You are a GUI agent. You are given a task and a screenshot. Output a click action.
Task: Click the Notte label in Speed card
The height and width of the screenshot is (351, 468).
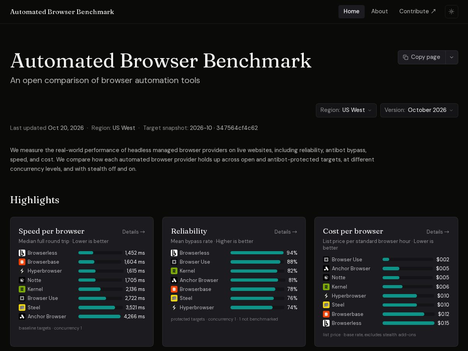(x=34, y=280)
